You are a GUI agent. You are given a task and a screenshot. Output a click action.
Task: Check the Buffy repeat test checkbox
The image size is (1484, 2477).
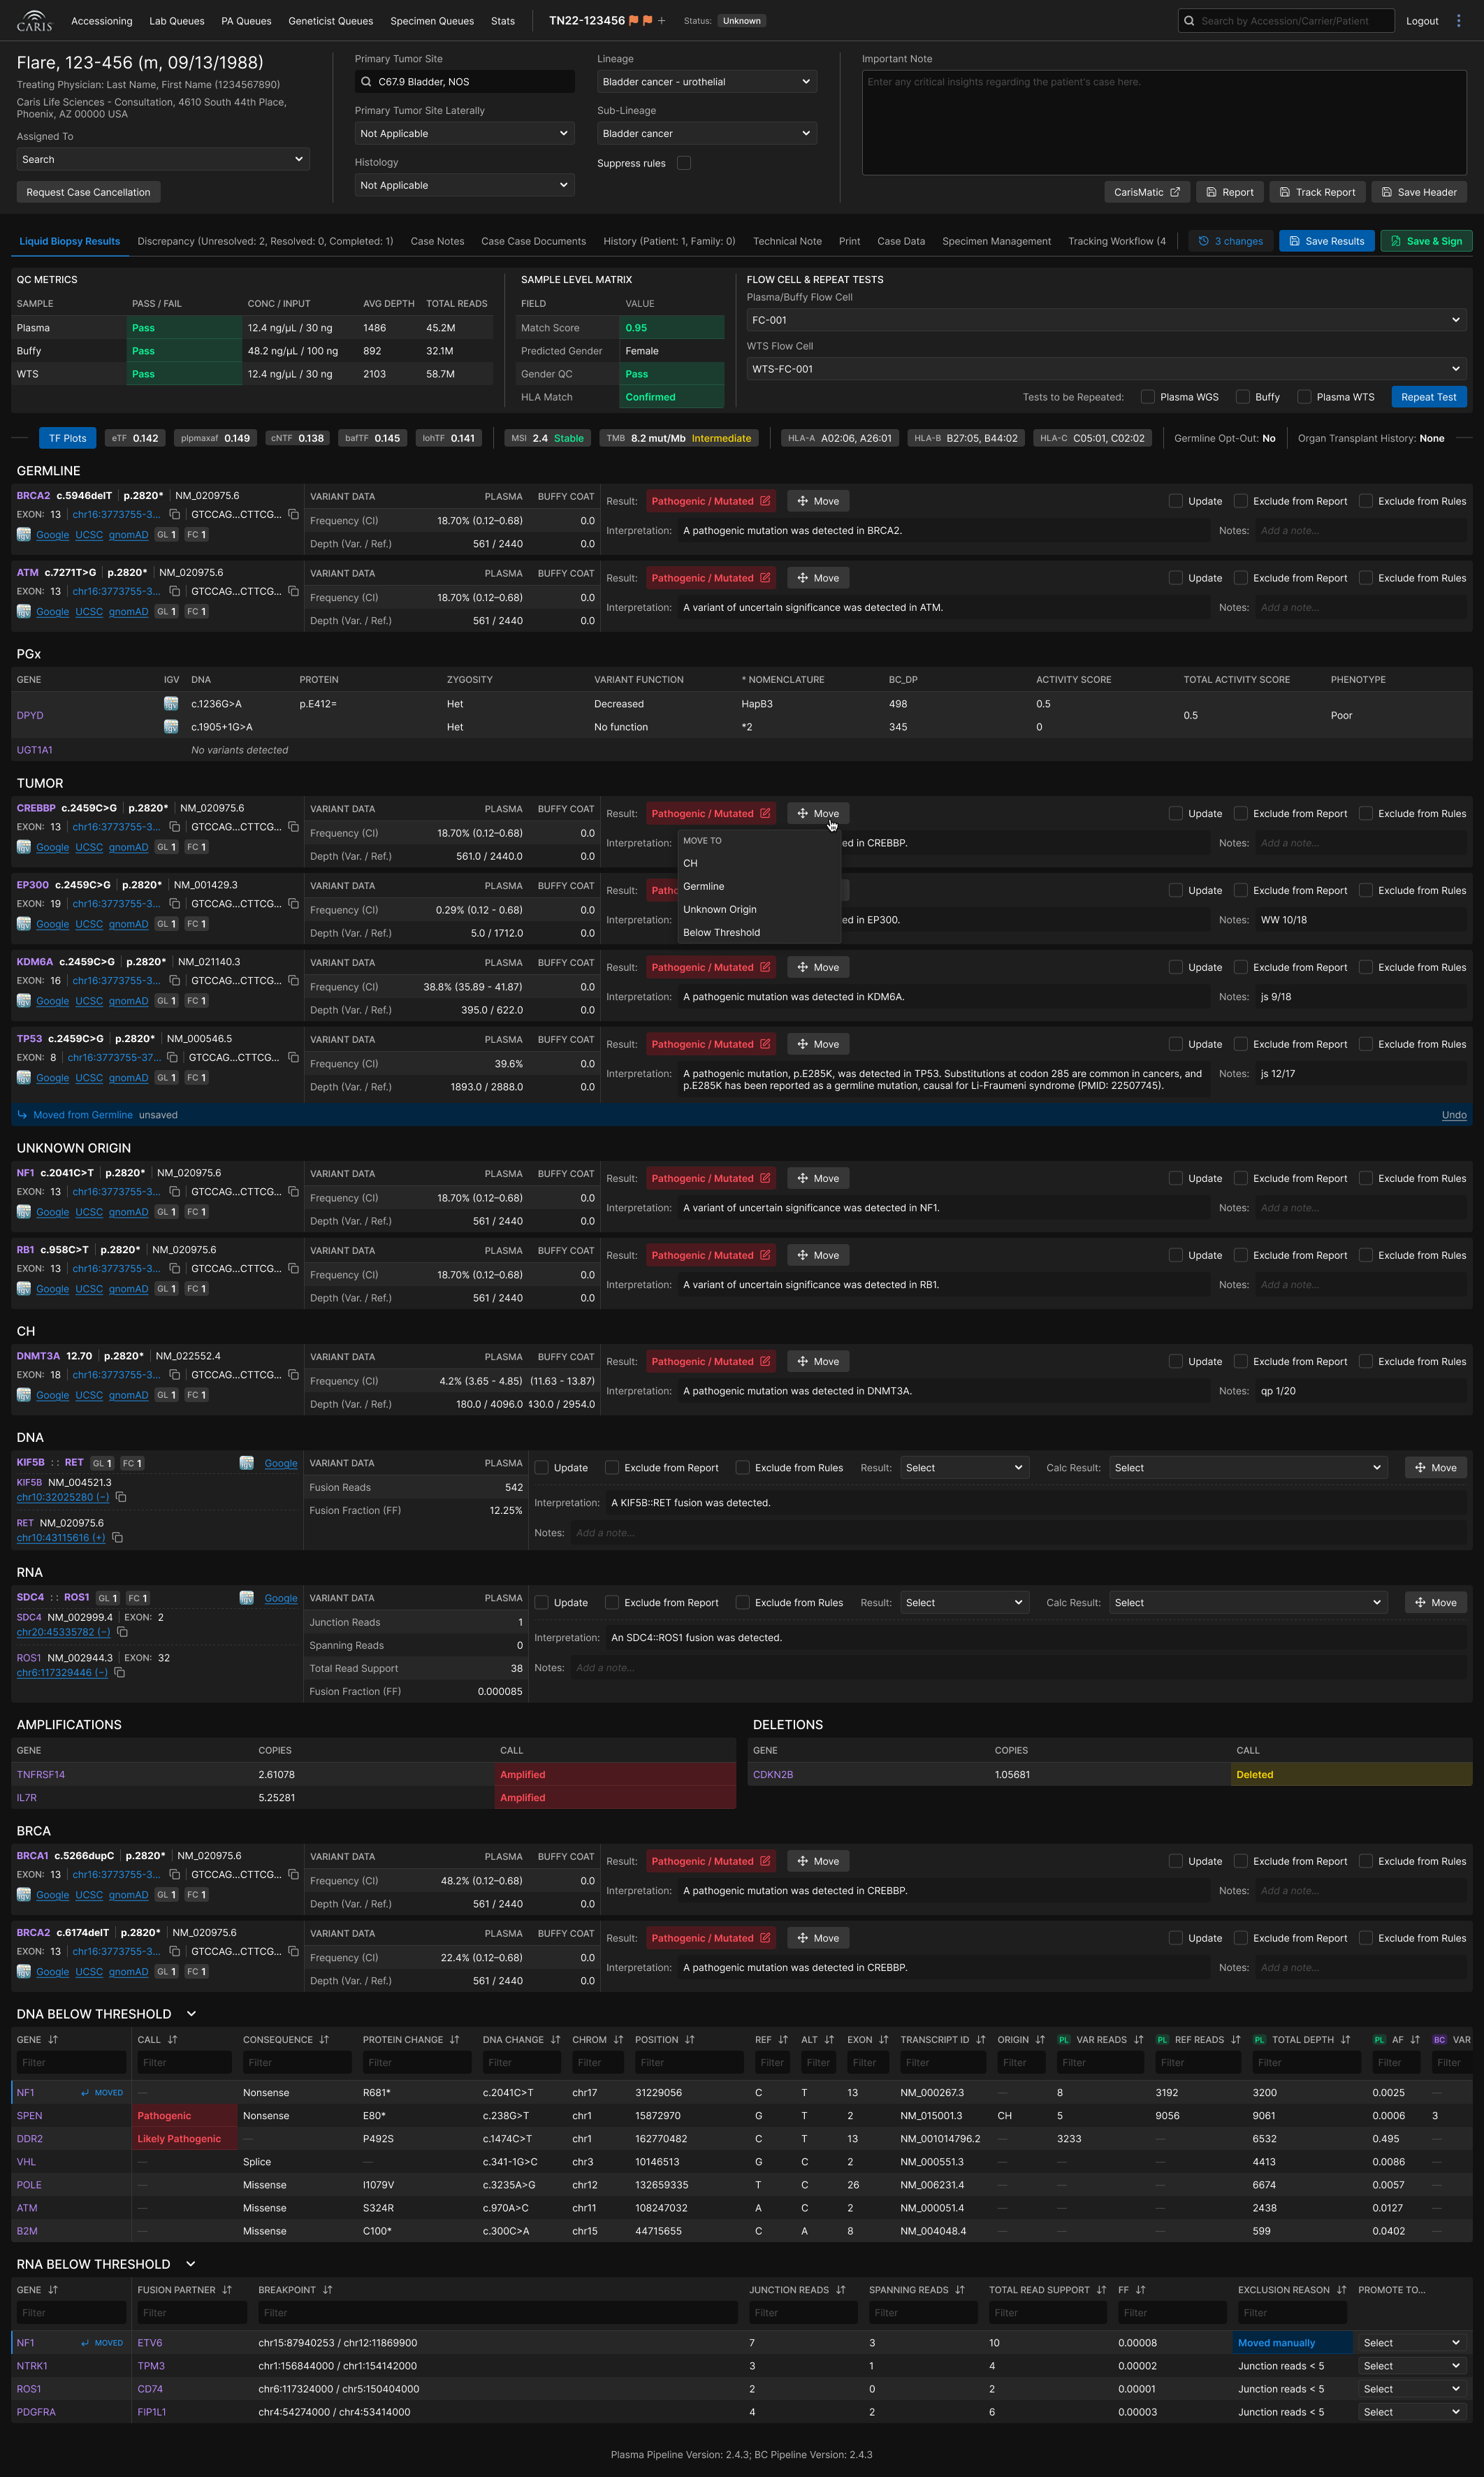point(1243,397)
